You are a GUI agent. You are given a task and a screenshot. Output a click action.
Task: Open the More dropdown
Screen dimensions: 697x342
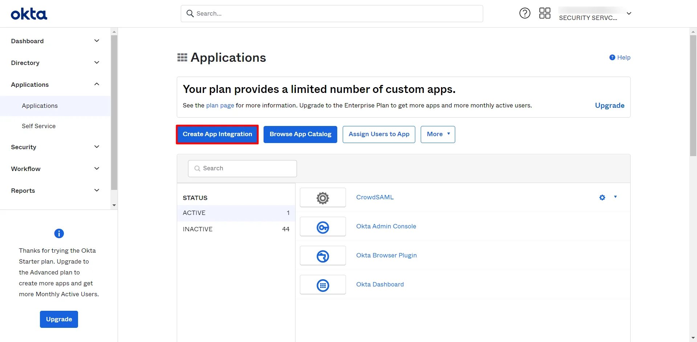[437, 134]
